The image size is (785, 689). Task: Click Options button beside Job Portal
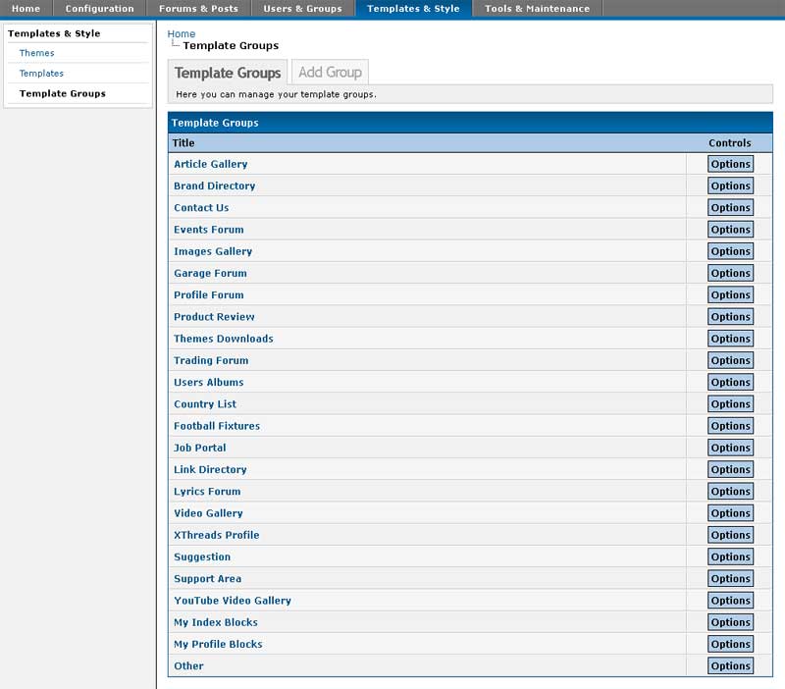[x=730, y=448]
